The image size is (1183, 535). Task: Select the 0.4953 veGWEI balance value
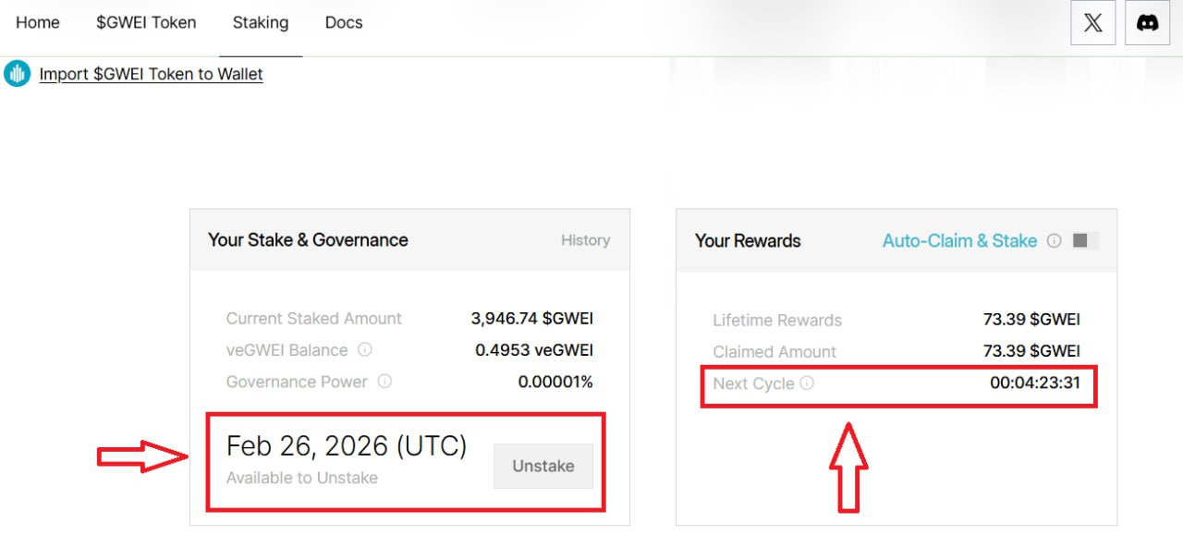534,349
